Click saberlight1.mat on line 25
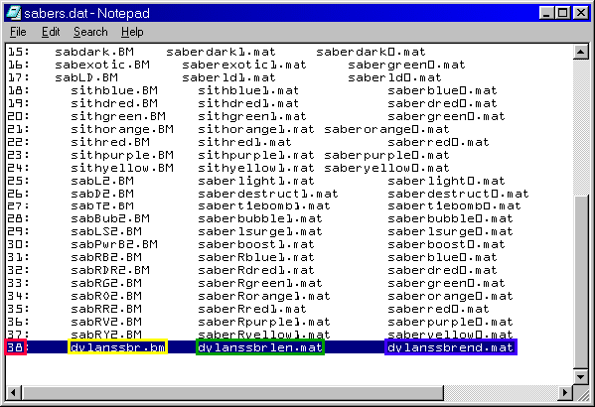 click(x=256, y=181)
